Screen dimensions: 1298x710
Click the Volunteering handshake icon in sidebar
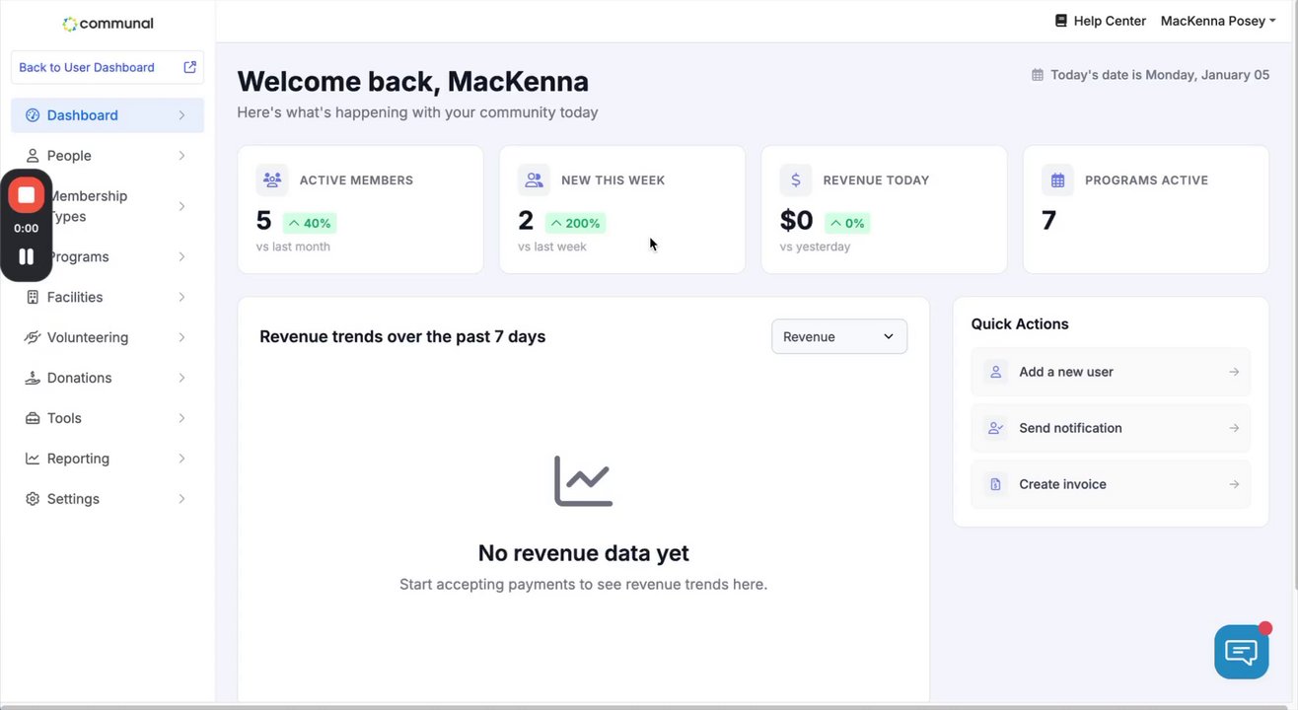pyautogui.click(x=33, y=337)
